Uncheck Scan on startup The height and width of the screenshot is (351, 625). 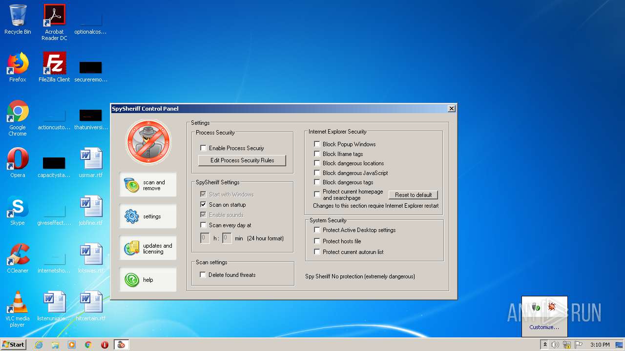203,205
